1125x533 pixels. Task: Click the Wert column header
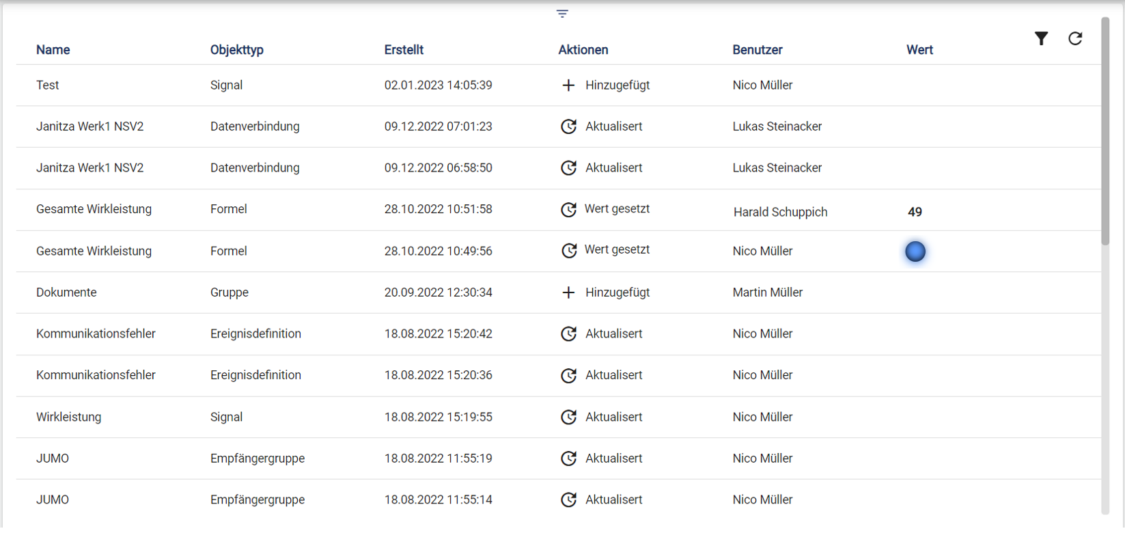[919, 50]
